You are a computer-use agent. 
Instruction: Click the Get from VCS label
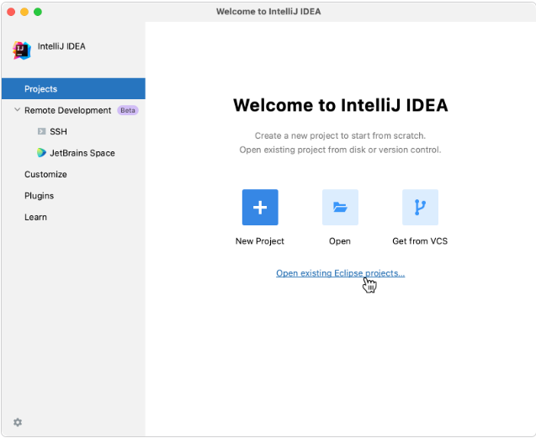420,241
